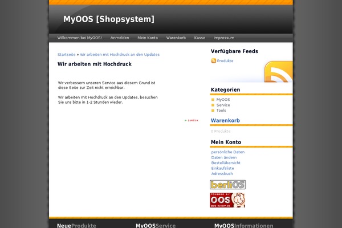Click the 0 Produkte cart text
Viewport: 342px width, 228px height.
221,131
